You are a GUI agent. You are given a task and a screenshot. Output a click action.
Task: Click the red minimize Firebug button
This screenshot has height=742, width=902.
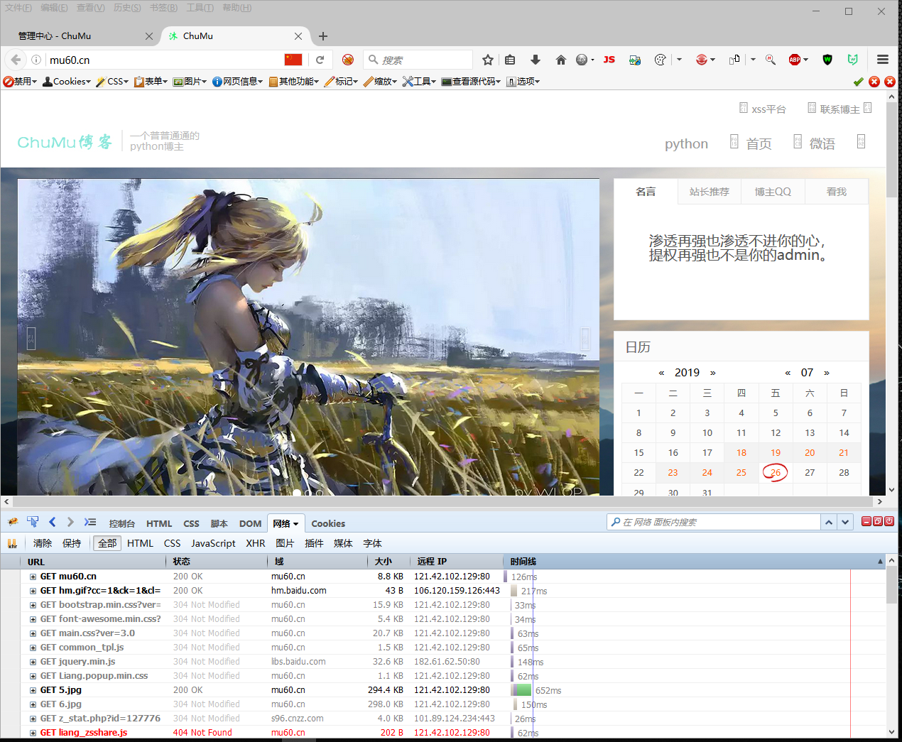pyautogui.click(x=866, y=521)
